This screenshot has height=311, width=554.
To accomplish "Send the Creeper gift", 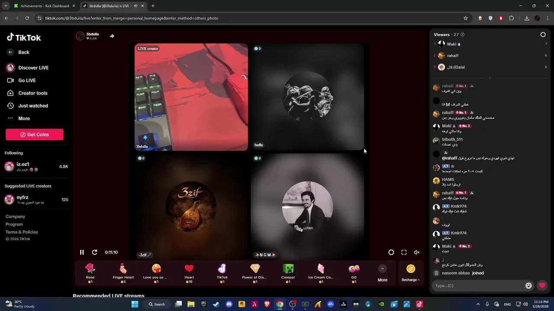I will [x=288, y=273].
